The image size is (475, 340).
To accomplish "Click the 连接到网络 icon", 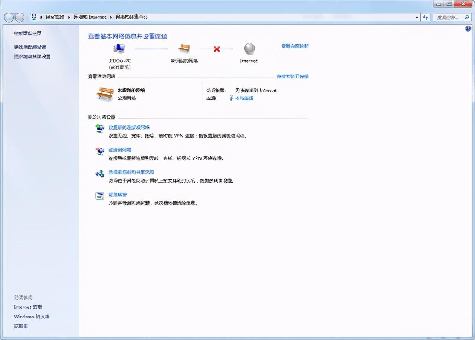I will pyautogui.click(x=99, y=151).
